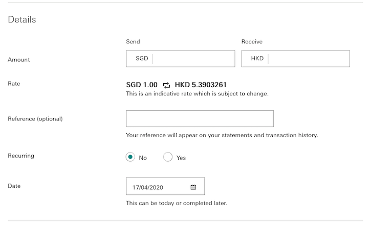Image resolution: width=371 pixels, height=228 pixels.
Task: Click the Send label above amount
Action: point(133,42)
